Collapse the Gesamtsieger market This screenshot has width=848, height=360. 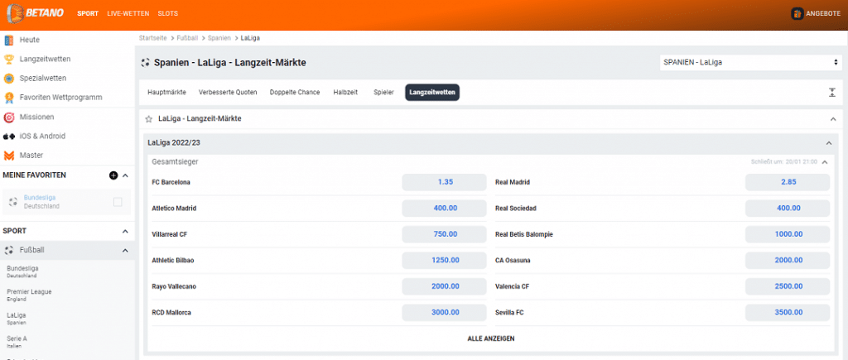pyautogui.click(x=825, y=161)
